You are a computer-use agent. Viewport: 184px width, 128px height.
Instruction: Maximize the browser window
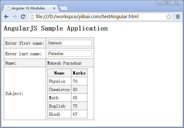tap(167, 3)
